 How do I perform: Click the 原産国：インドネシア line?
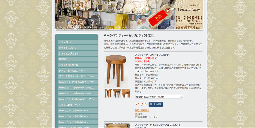146,82
